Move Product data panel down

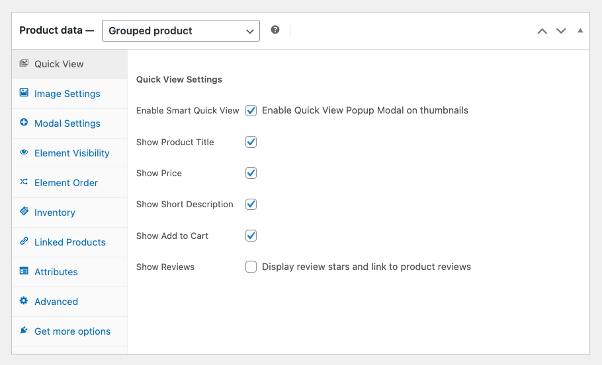[x=561, y=31]
